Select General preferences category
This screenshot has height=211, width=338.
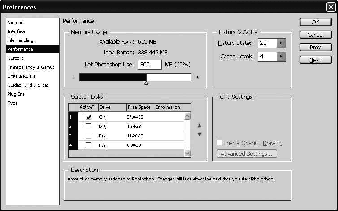click(15, 22)
